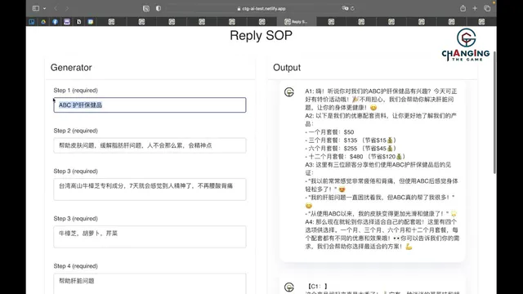This screenshot has width=523, height=294.
Task: Click the Step 3 field with 牛樟芝、胡萝卜、芹菜
Action: pyautogui.click(x=150, y=237)
